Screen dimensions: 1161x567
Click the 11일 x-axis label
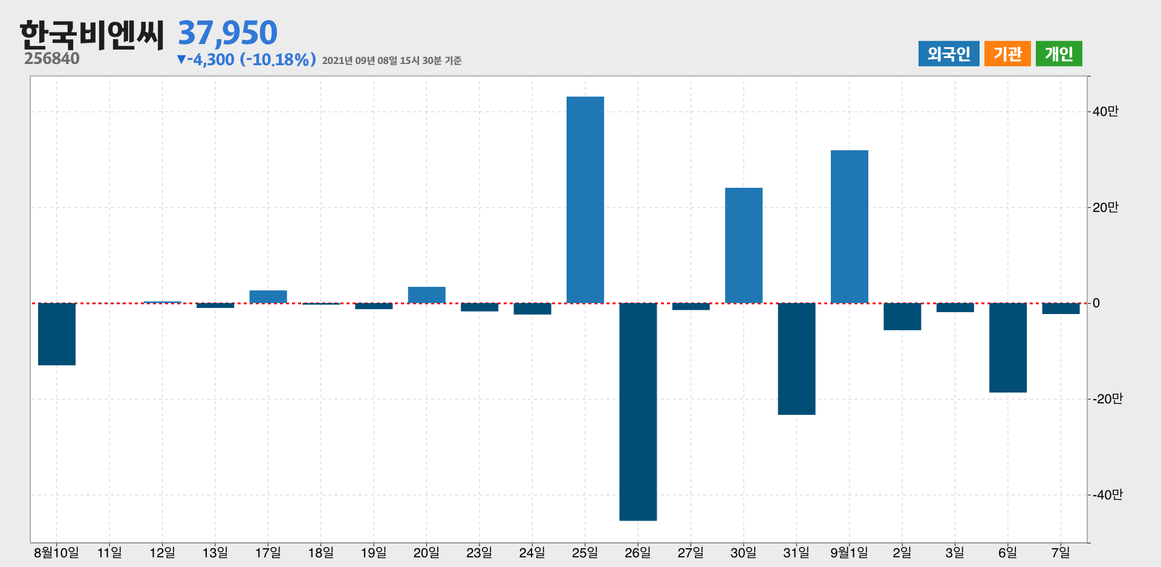click(x=109, y=553)
